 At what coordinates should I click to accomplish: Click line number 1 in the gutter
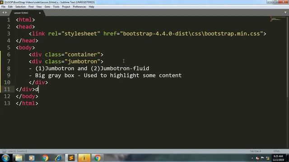point(9,20)
